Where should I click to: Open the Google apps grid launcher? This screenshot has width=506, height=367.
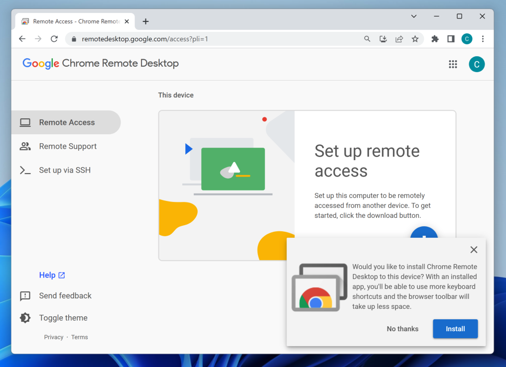pos(453,64)
